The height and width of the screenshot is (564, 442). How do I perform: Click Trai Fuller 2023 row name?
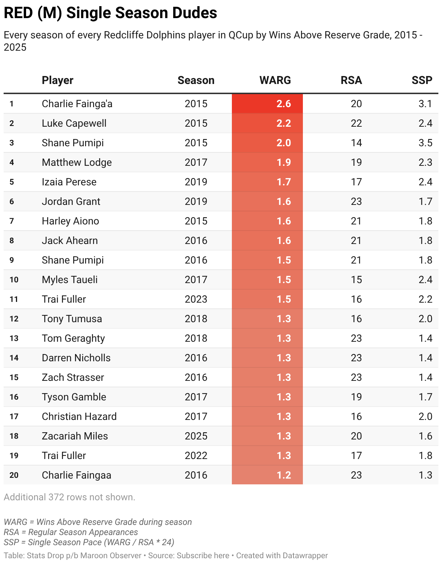[64, 299]
